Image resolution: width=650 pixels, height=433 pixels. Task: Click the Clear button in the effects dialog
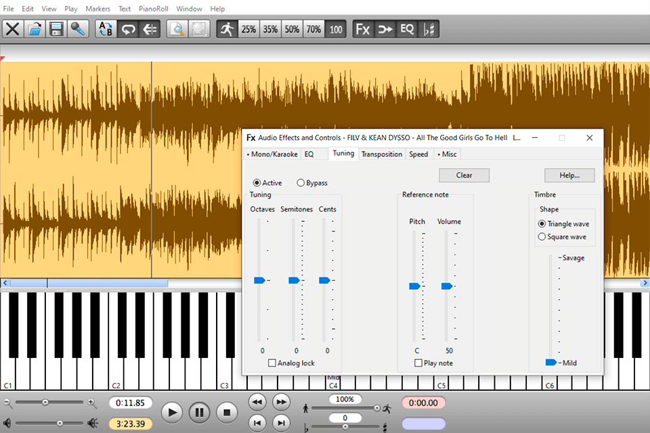[464, 175]
